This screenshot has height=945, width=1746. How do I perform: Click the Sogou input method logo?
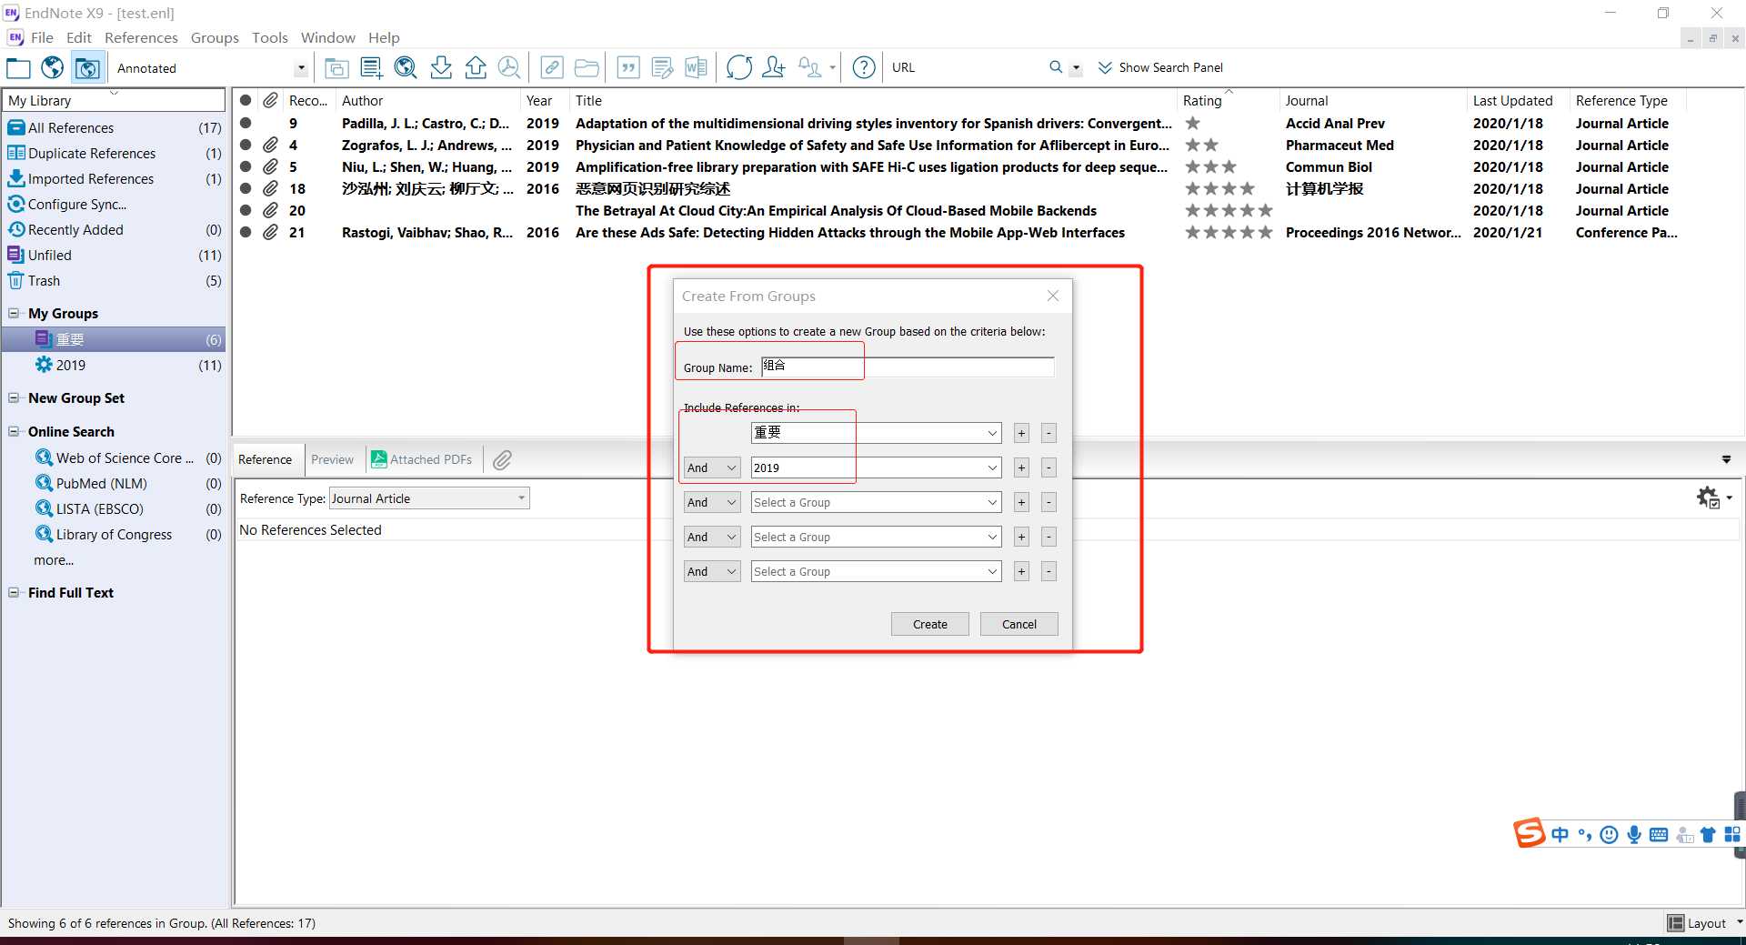coord(1530,833)
